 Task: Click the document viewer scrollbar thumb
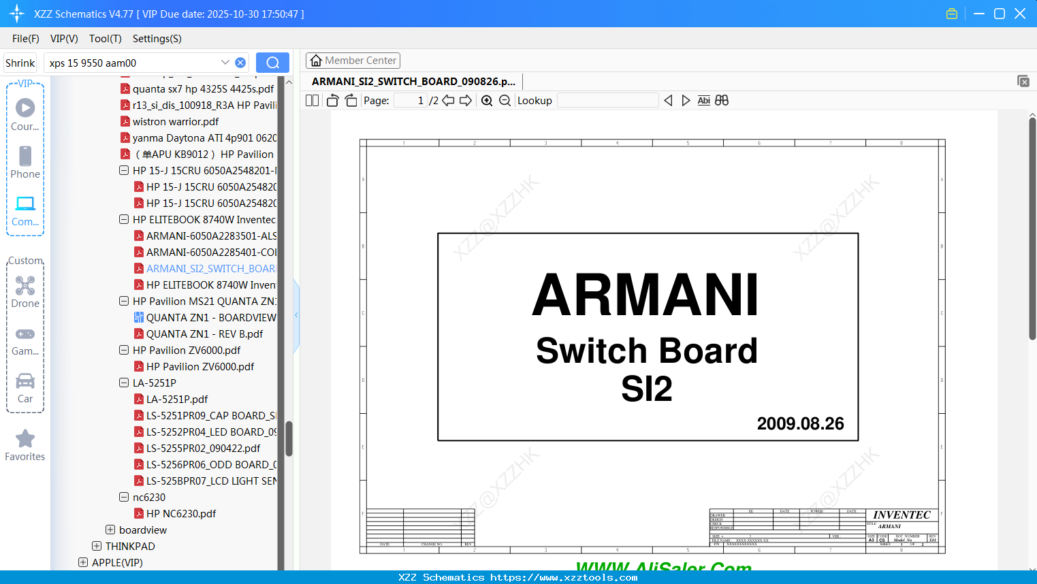tap(1032, 228)
